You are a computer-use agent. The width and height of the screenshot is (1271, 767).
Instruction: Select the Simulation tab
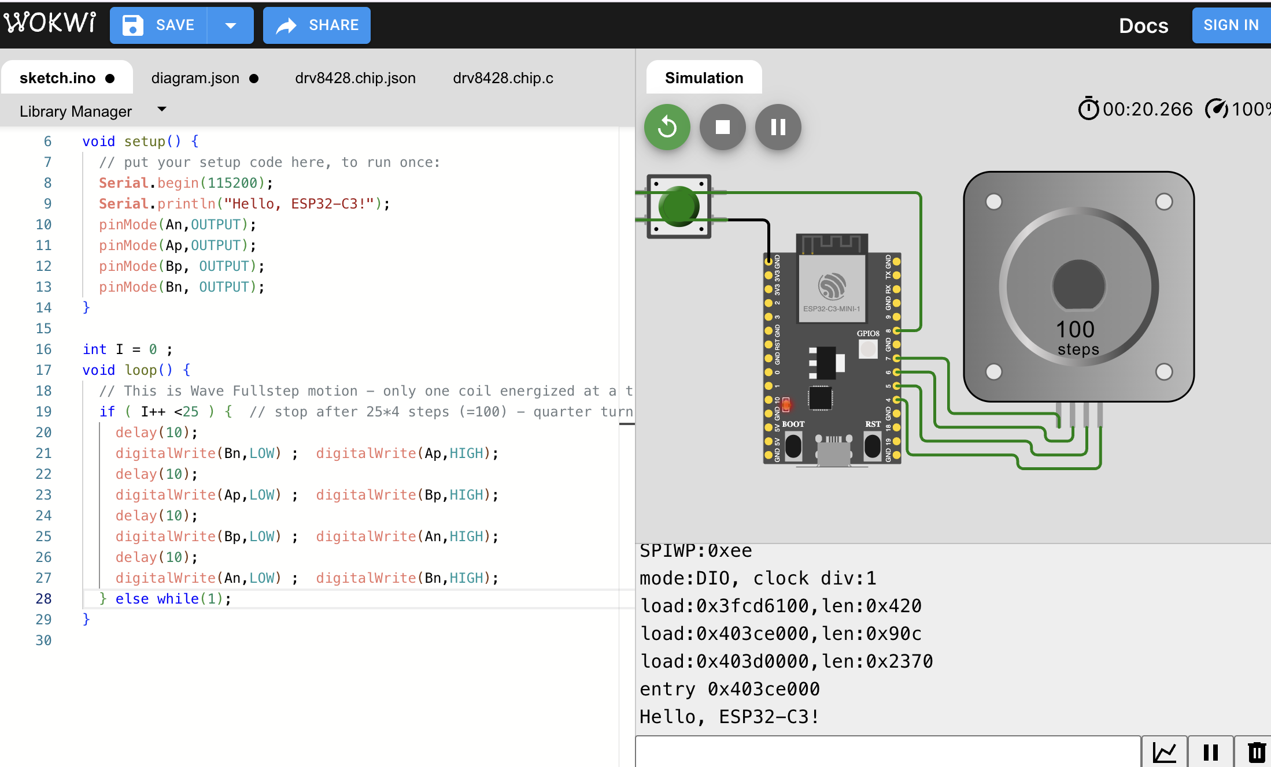click(x=704, y=78)
